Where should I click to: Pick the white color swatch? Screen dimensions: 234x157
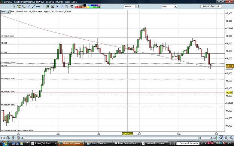point(76,5)
